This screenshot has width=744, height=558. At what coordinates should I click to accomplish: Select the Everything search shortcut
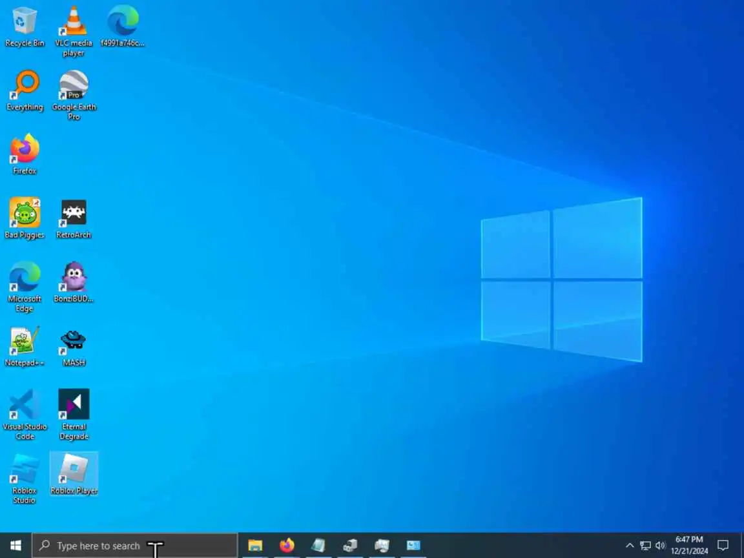[25, 90]
